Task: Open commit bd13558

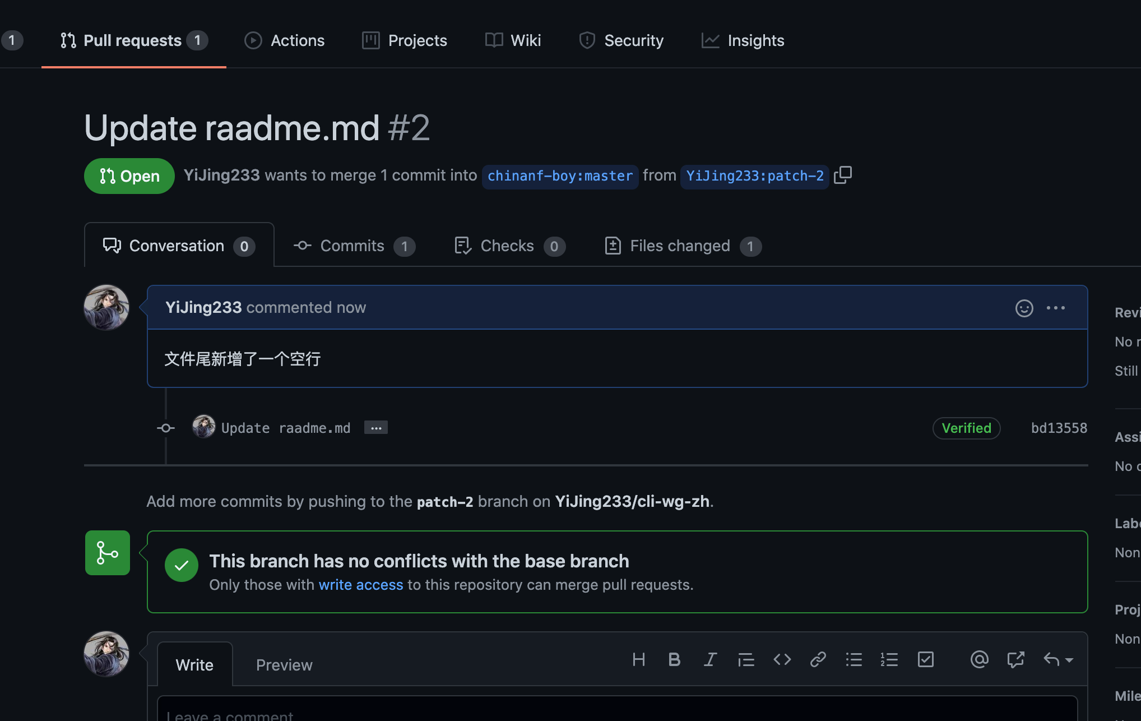Action: coord(1058,427)
